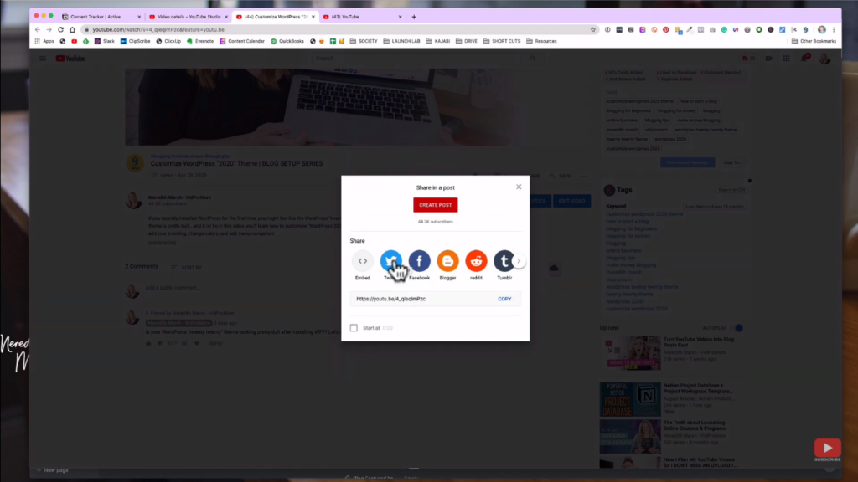Click the 'Add a public comment' field

[x=173, y=288]
